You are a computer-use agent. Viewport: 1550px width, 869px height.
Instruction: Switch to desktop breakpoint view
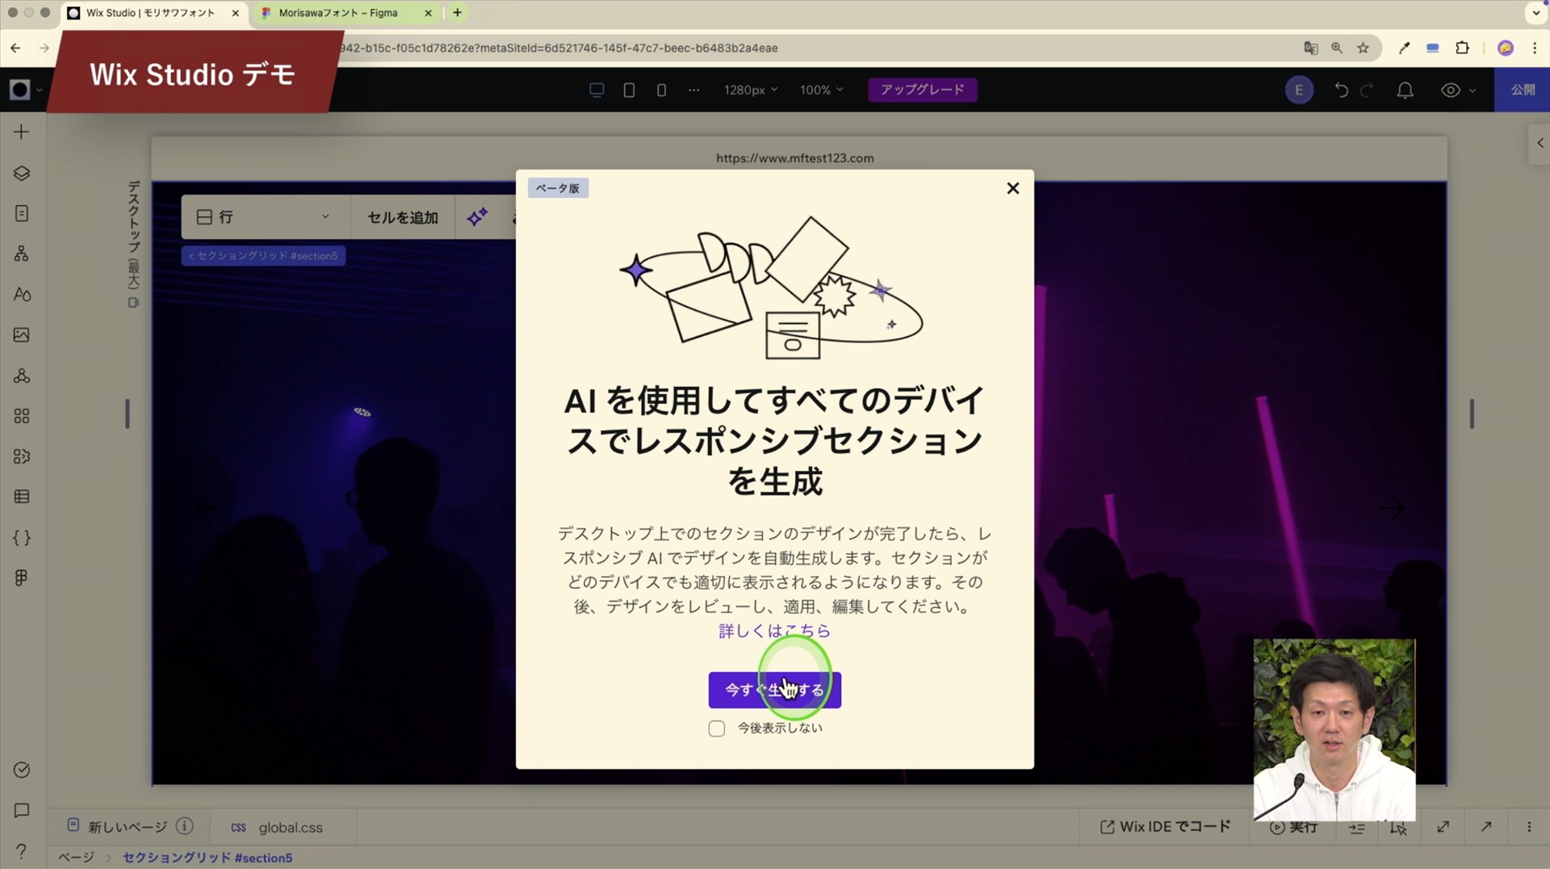tap(597, 90)
